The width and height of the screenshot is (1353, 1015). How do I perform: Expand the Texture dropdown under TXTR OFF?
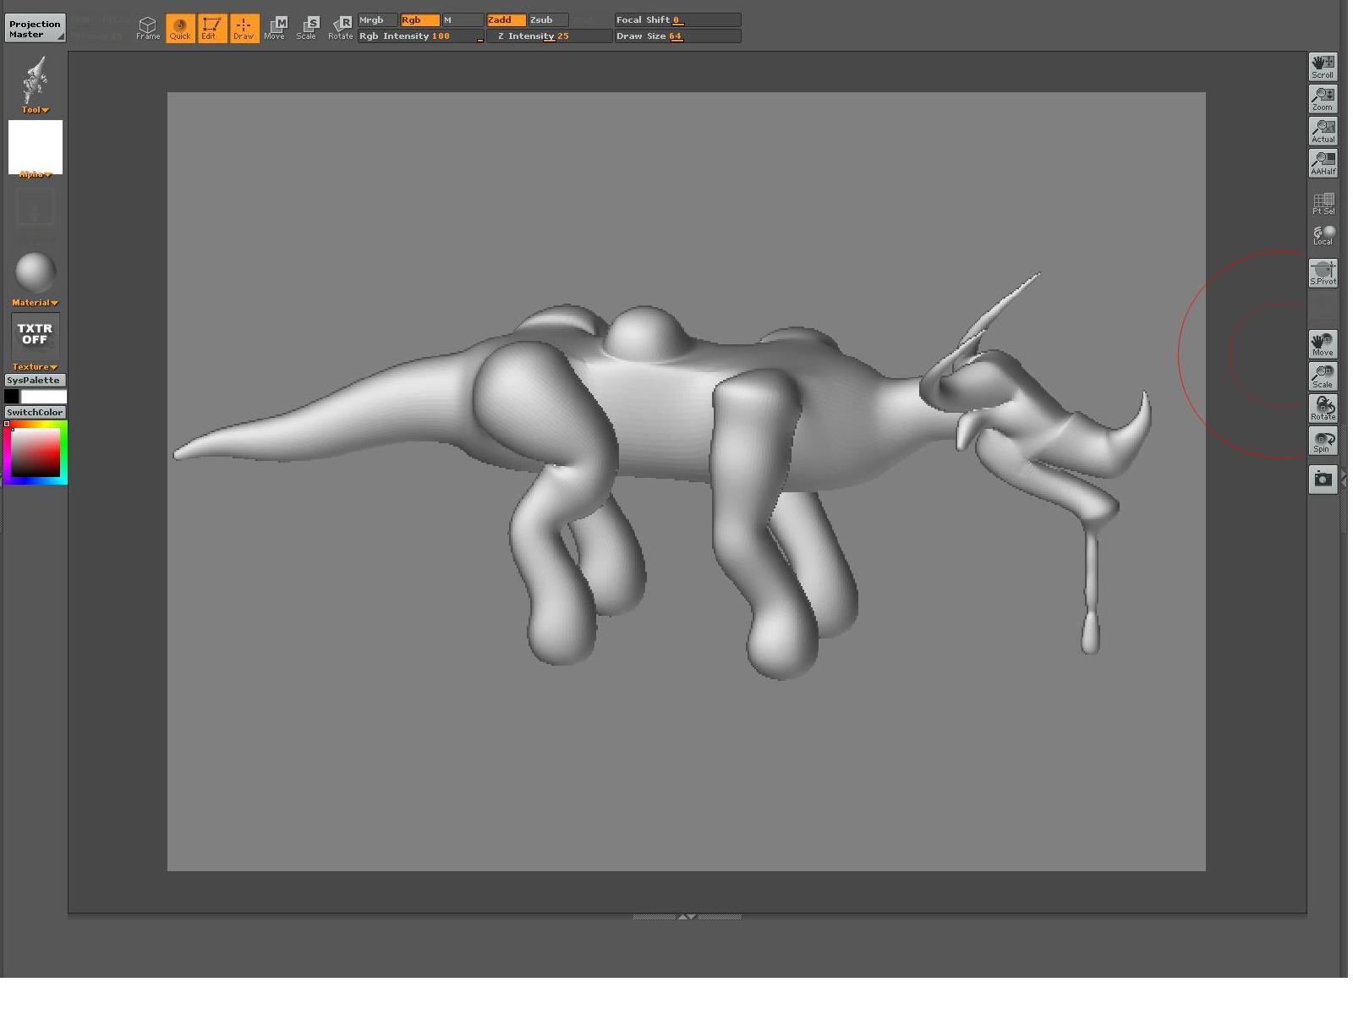(35, 367)
